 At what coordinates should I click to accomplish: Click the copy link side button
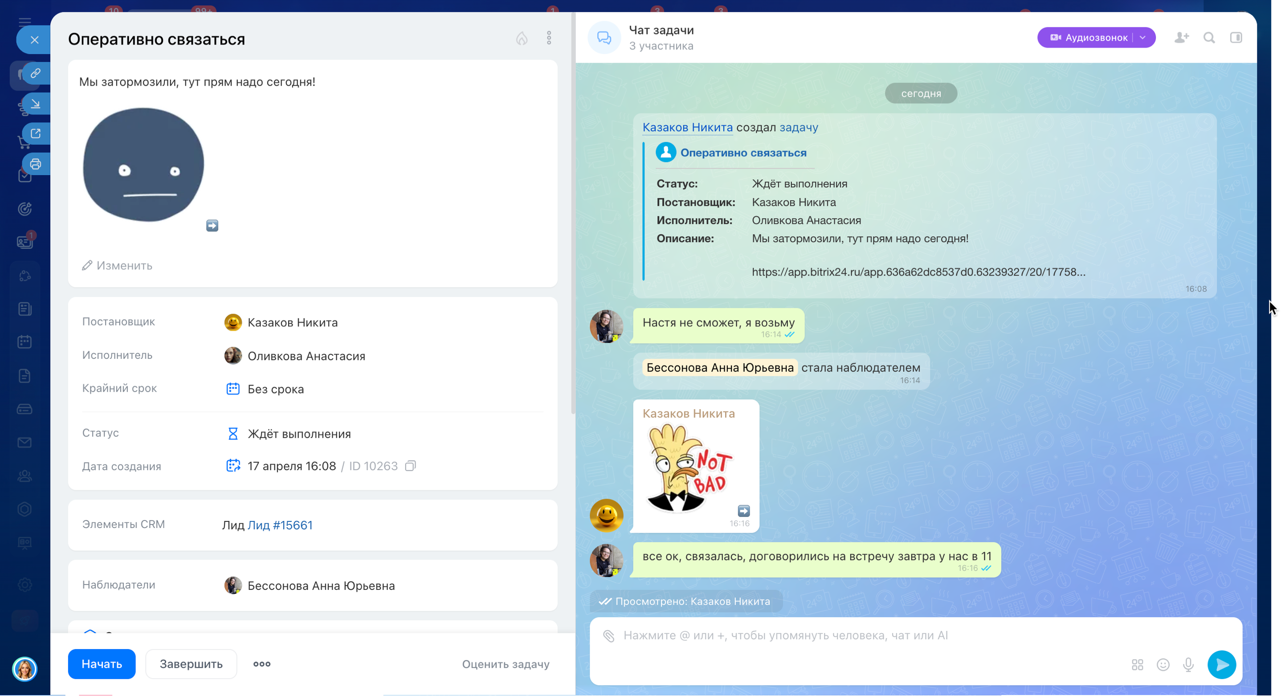(35, 73)
